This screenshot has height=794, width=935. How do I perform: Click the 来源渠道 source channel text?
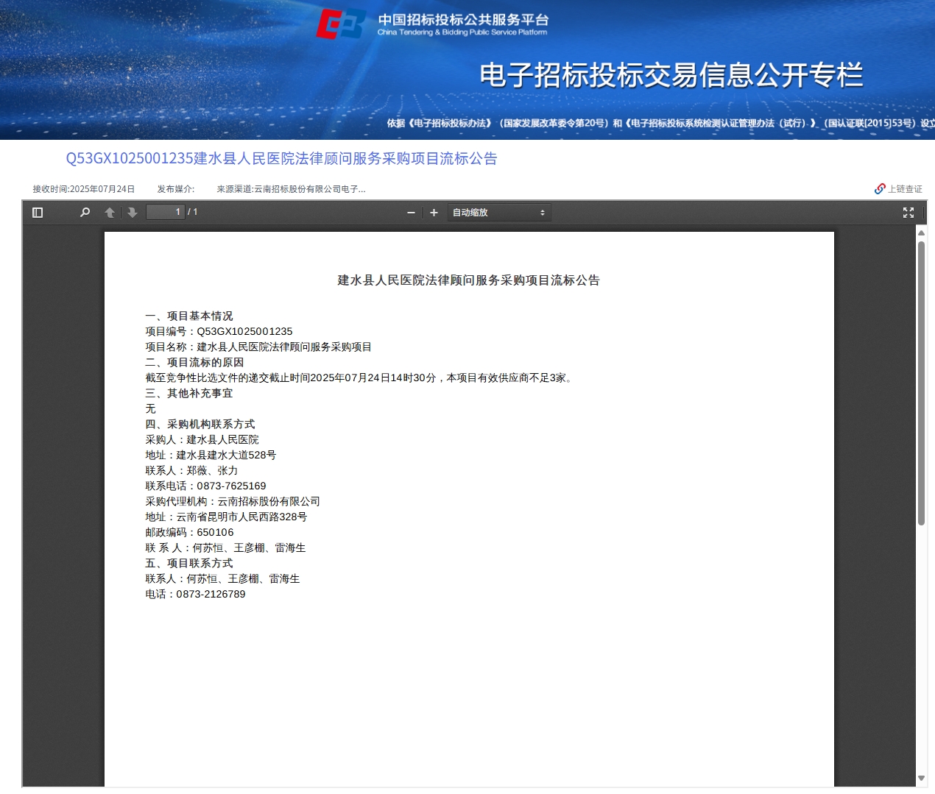[x=291, y=189]
